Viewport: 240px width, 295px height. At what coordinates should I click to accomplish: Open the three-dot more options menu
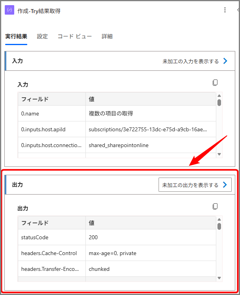225,10
